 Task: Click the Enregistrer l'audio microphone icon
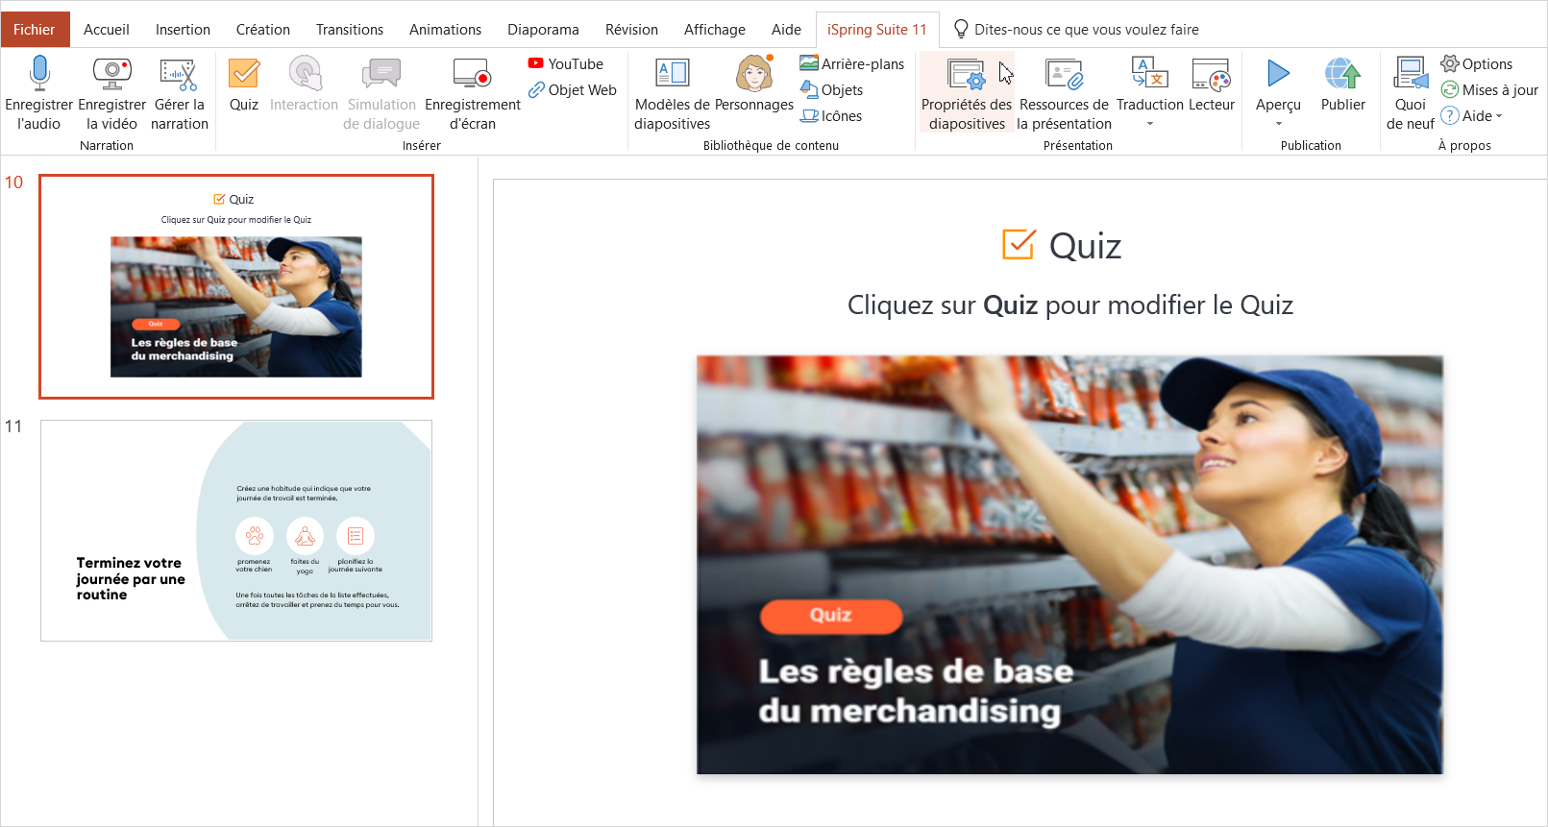click(39, 74)
